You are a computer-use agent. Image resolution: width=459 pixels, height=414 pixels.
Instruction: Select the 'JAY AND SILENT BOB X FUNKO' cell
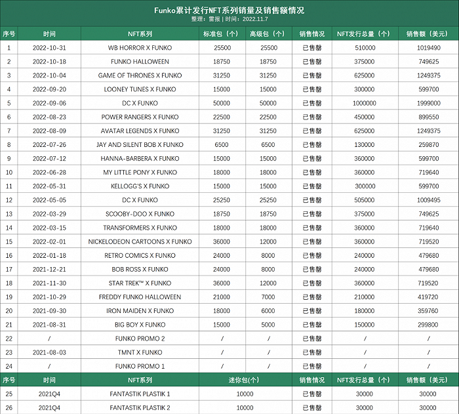pos(140,144)
